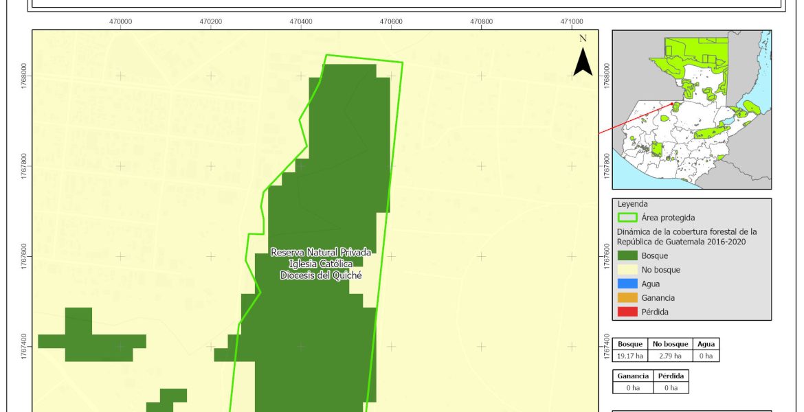Select the pale yellow No bosque swatch
This screenshot has width=804, height=412.
pos(627,270)
